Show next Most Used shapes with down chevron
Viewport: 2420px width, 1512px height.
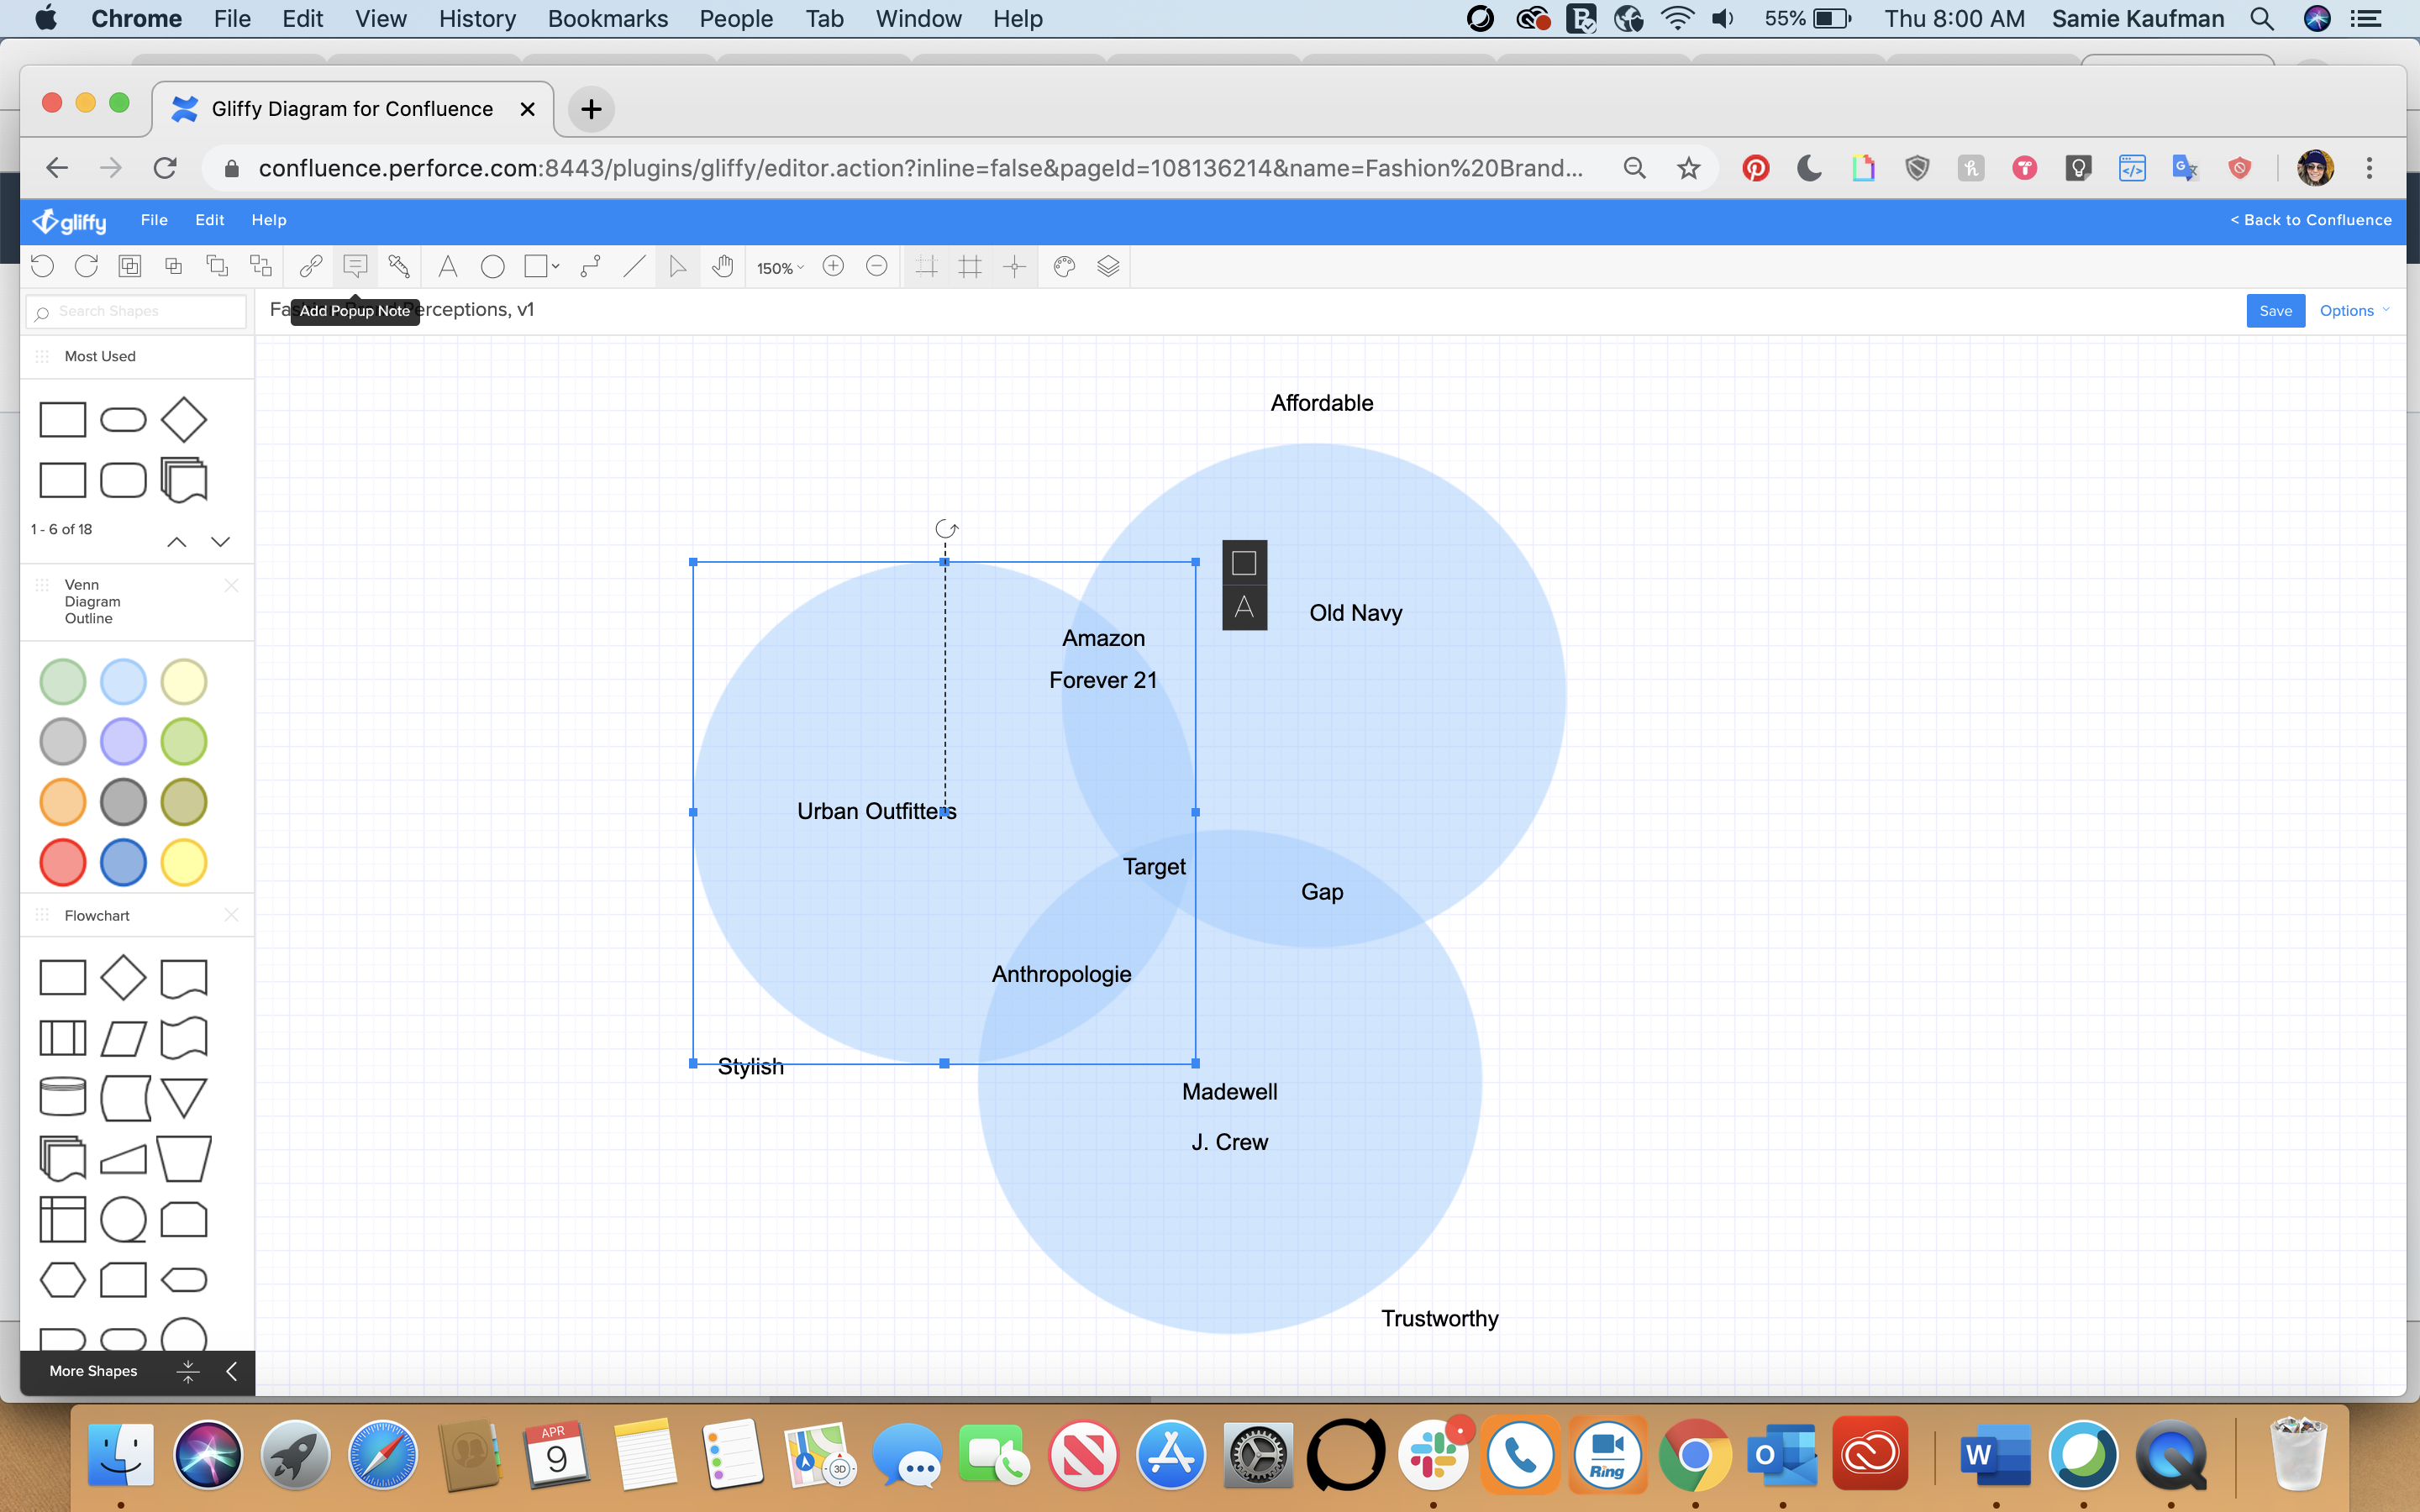click(221, 542)
